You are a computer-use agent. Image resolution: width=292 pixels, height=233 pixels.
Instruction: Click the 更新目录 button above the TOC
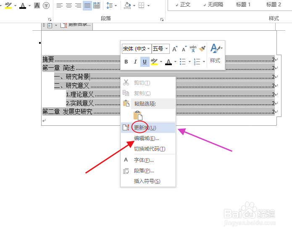(76, 25)
